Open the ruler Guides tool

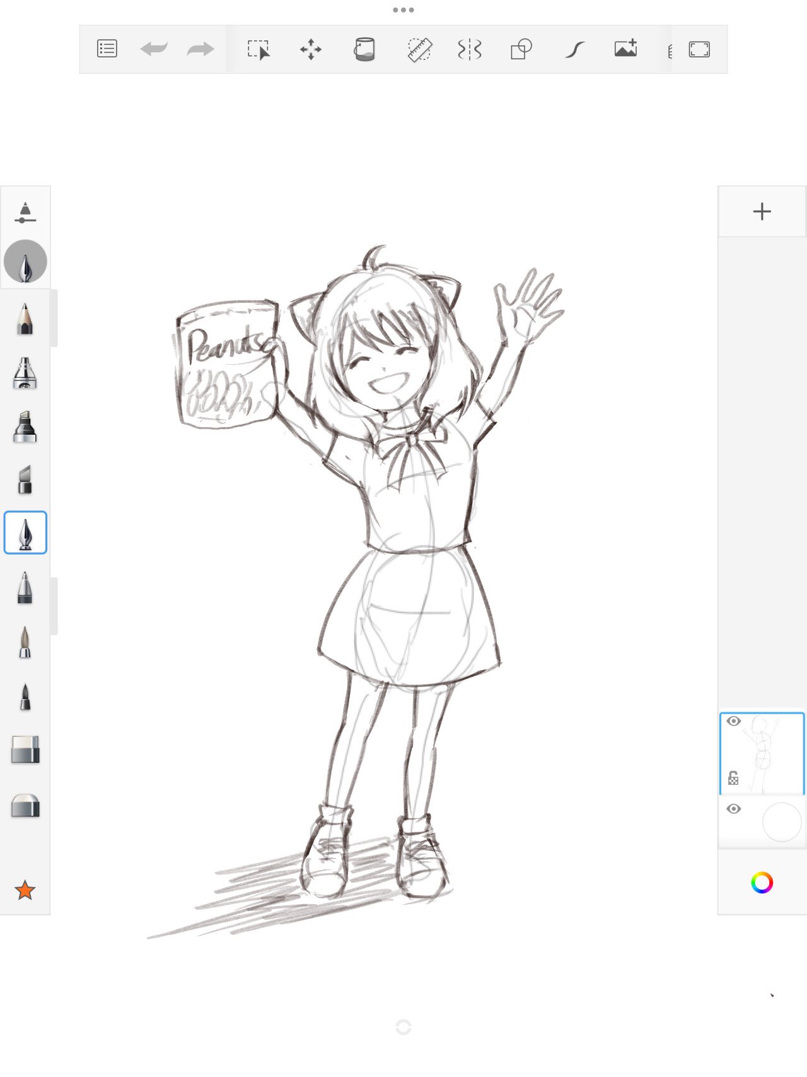click(x=419, y=49)
